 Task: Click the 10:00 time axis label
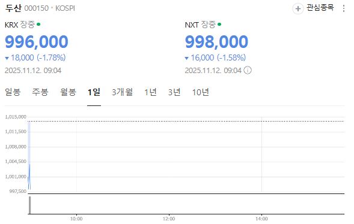click(76, 219)
